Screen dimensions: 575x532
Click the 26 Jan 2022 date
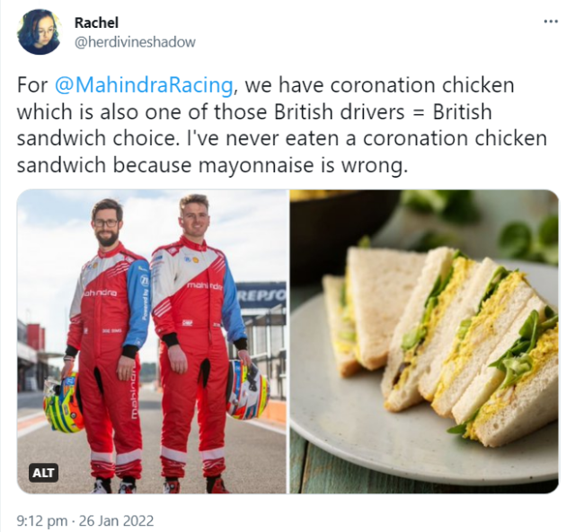pyautogui.click(x=116, y=520)
